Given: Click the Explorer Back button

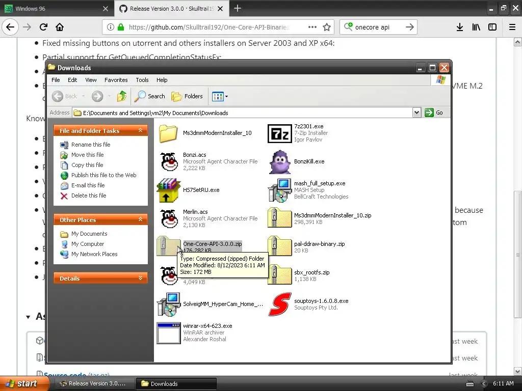Looking at the screenshot, I should point(65,96).
